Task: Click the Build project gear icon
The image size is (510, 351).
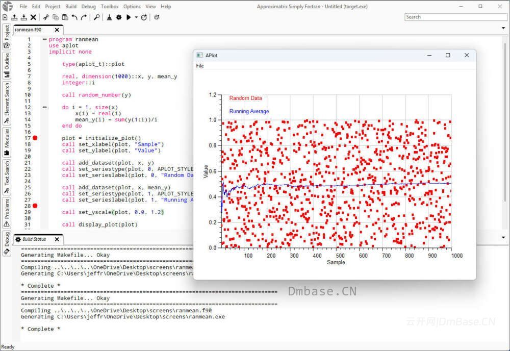Action: click(119, 17)
